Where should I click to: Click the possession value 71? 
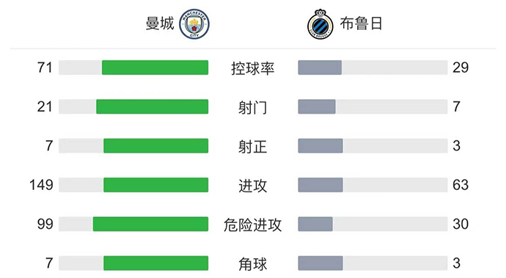coord(45,67)
